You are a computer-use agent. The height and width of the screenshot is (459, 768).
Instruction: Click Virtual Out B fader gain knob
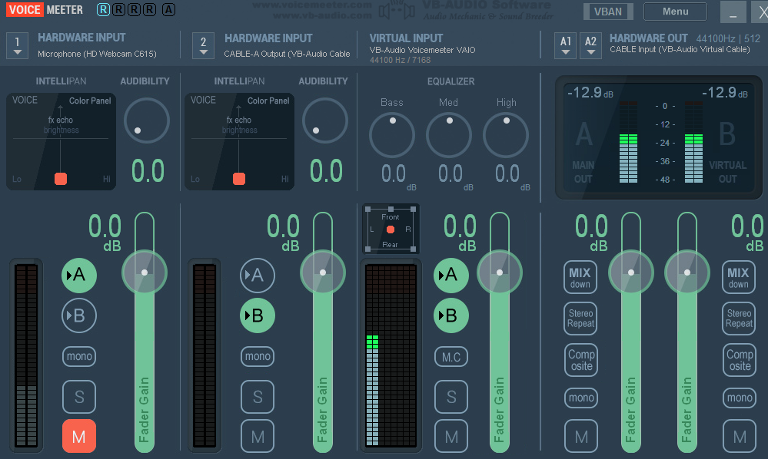pos(687,272)
